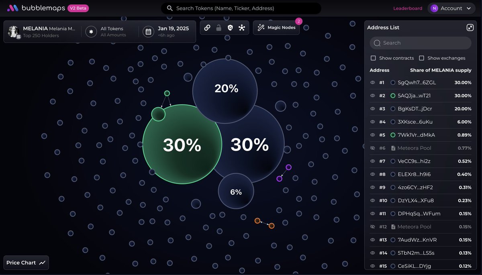The width and height of the screenshot is (482, 275).
Task: Open the Account dropdown chevron
Action: coord(469,8)
